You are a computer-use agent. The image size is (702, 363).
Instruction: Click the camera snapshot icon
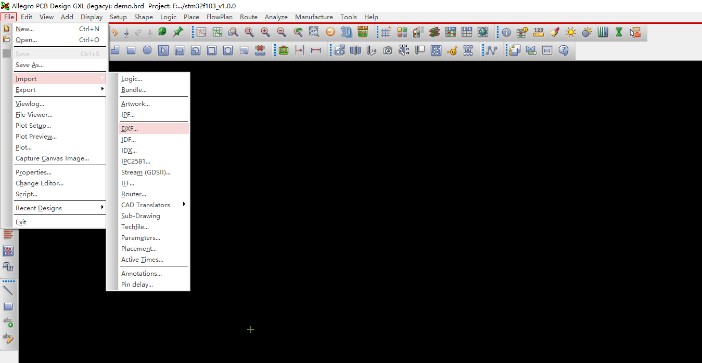pos(388,50)
